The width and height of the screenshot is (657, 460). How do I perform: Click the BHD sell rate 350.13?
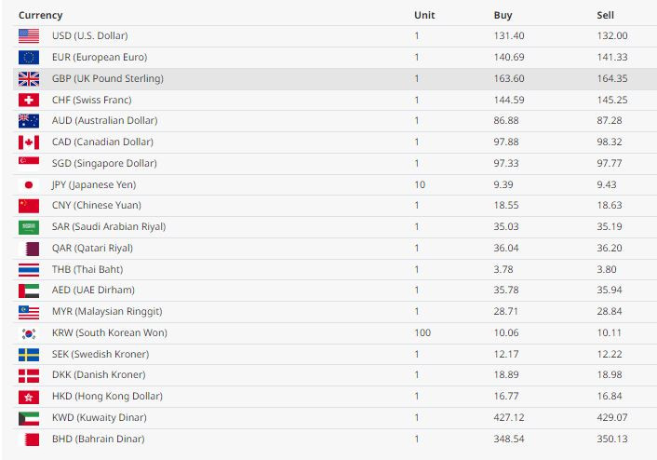click(x=612, y=439)
